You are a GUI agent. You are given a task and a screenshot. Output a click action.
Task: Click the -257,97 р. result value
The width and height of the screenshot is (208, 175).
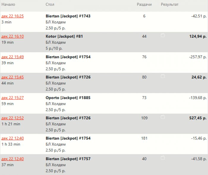(x=197, y=57)
